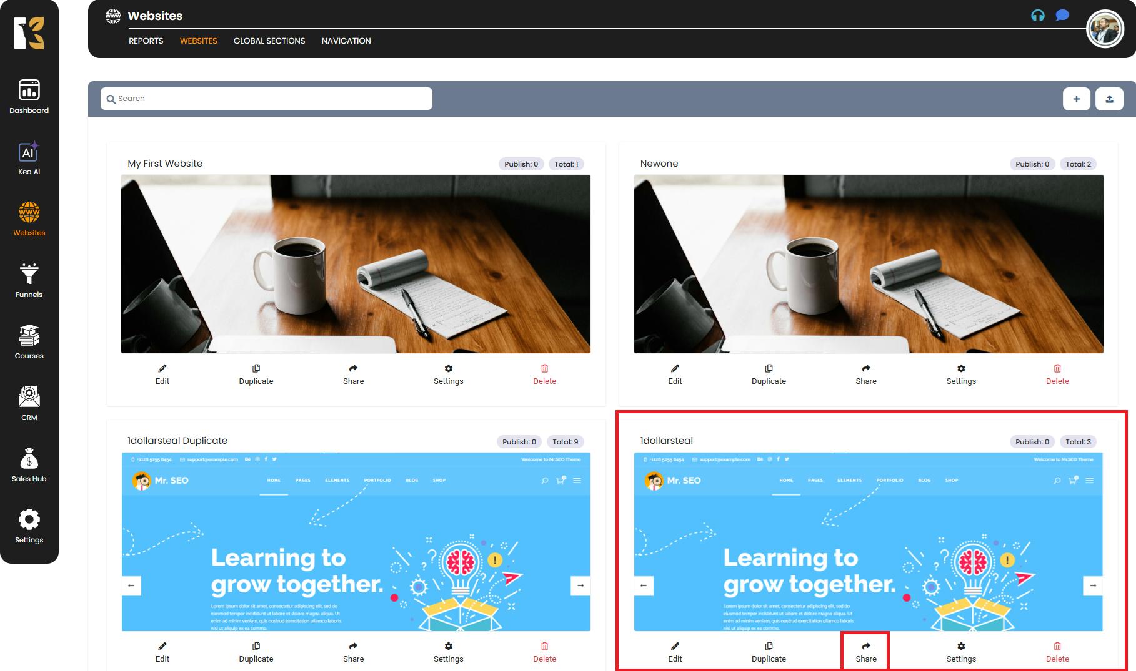Viewport: 1136px width, 671px height.
Task: Open Courses in the sidebar
Action: [29, 341]
